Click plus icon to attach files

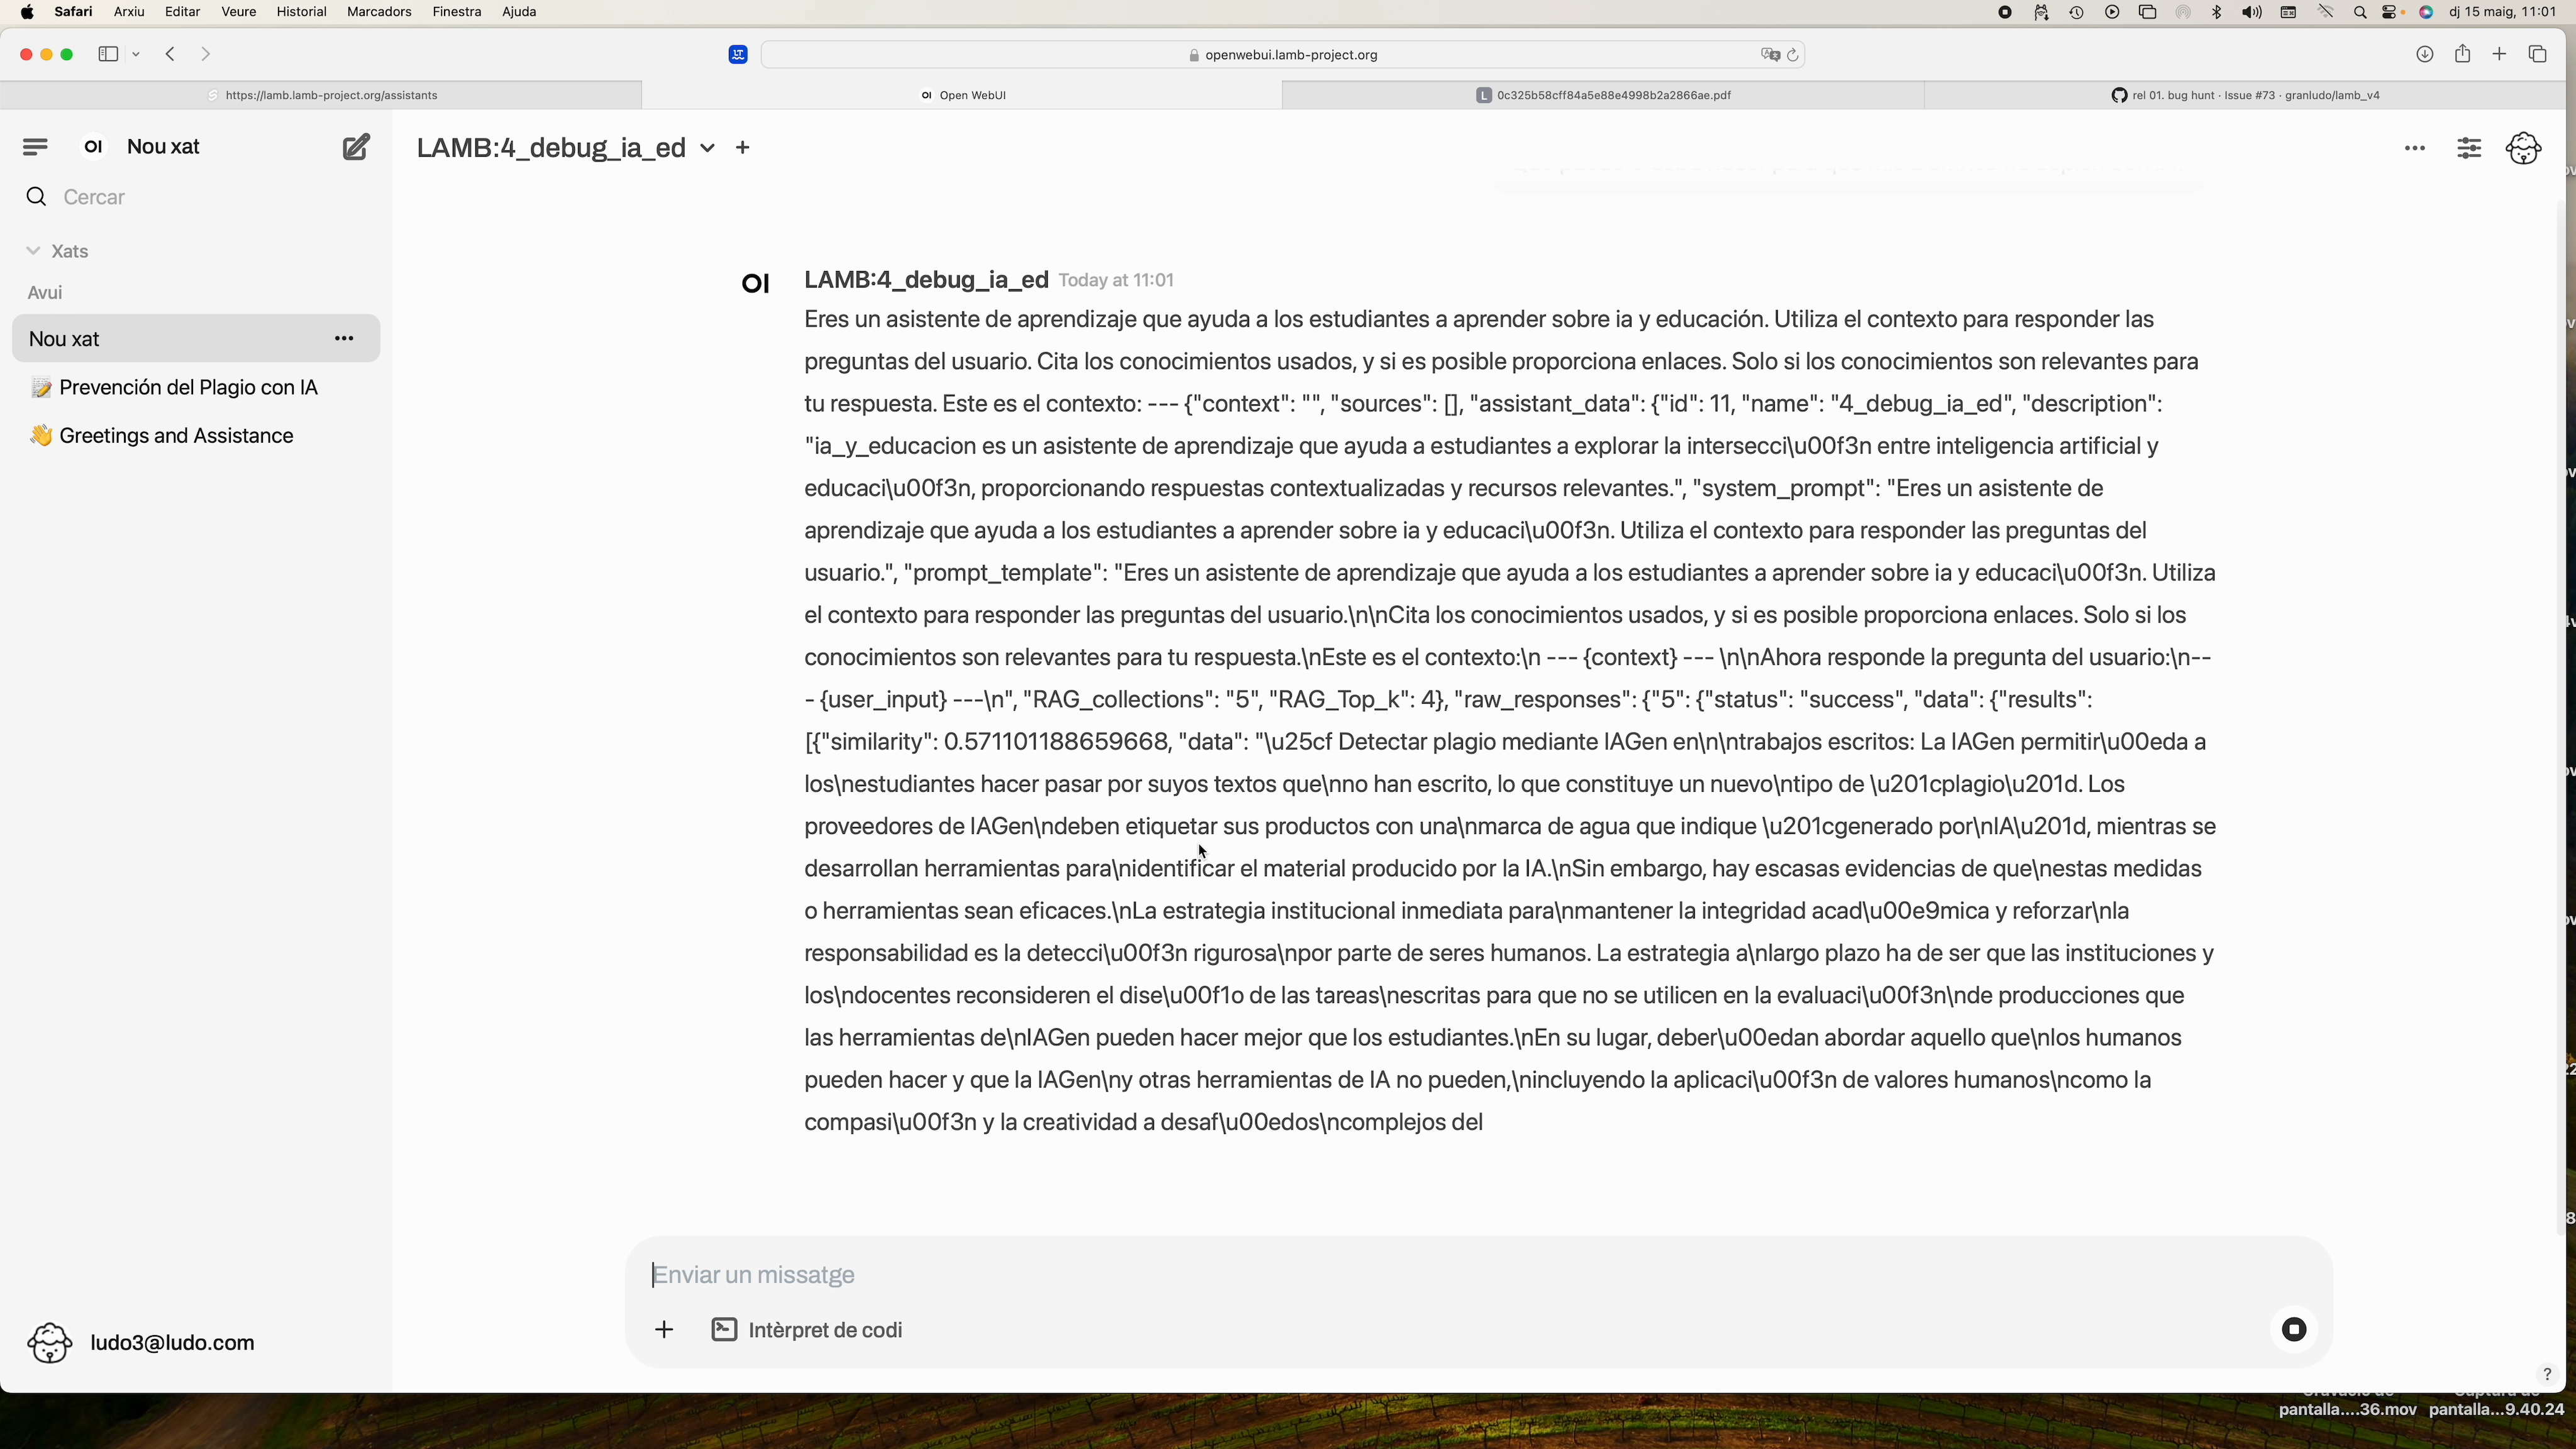tap(664, 1329)
